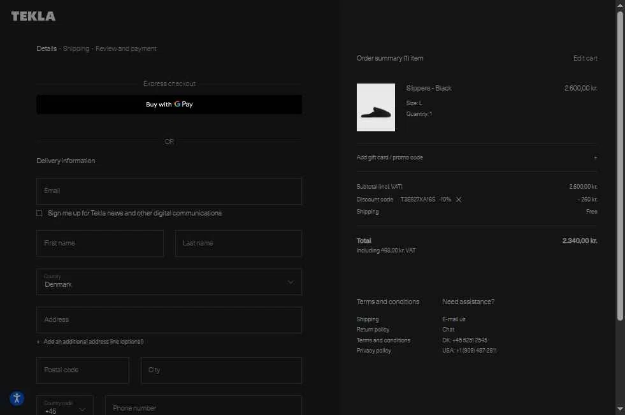Call the DK +45 5251 2545 number

tap(464, 340)
